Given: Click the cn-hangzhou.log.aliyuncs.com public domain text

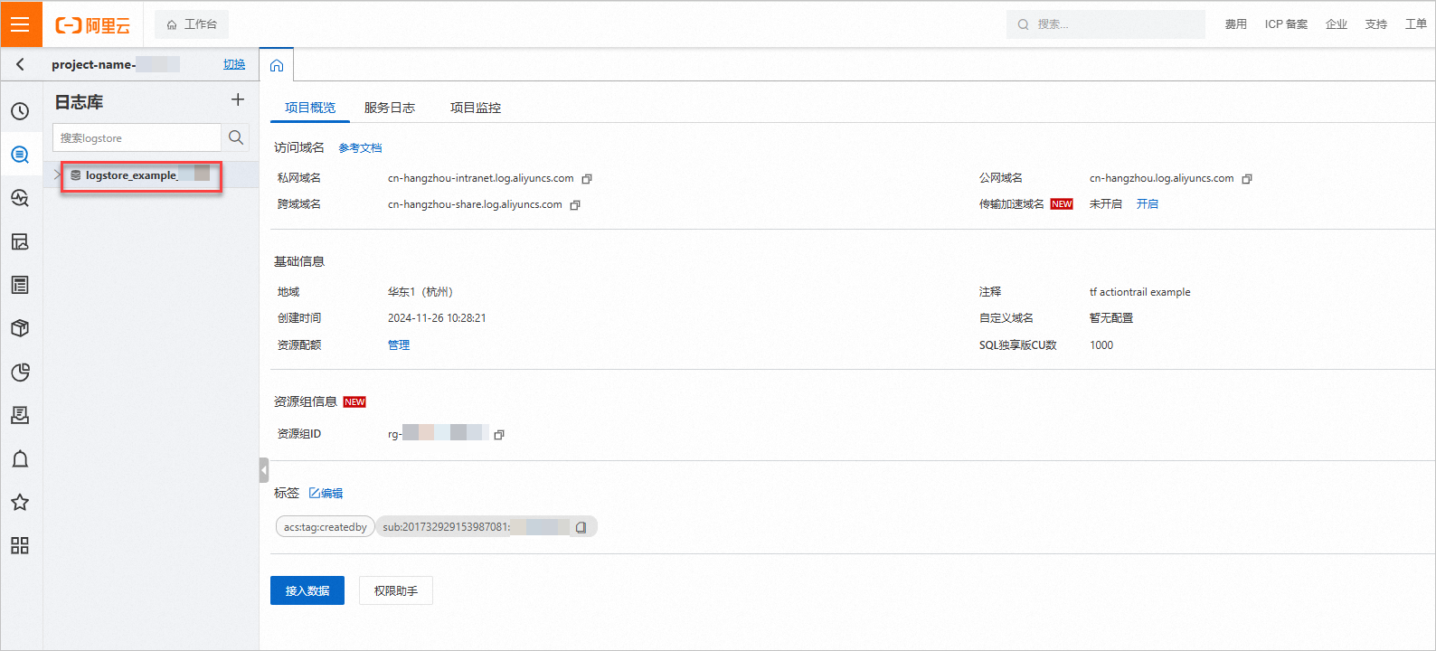Looking at the screenshot, I should (1161, 178).
